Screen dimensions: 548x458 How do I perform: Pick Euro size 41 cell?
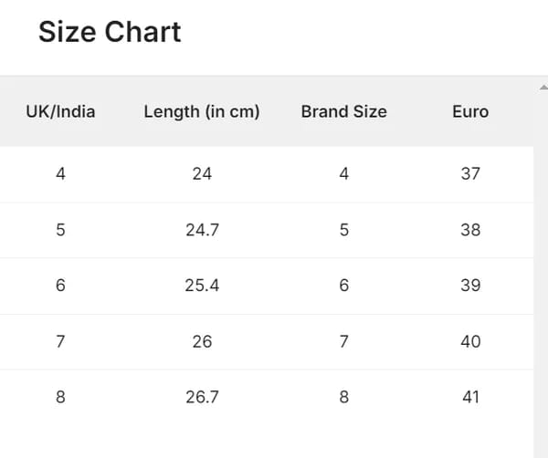coord(470,397)
